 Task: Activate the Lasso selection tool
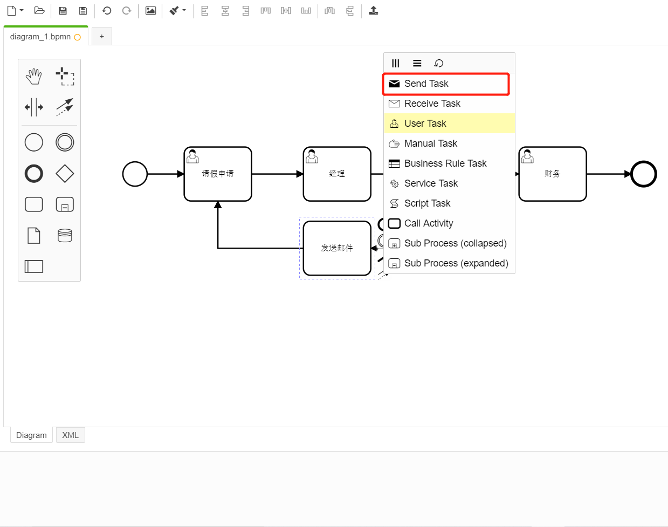[65, 76]
